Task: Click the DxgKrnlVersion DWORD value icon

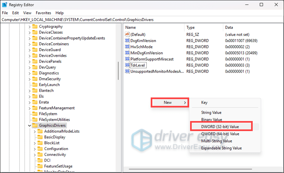Action: coord(127,41)
